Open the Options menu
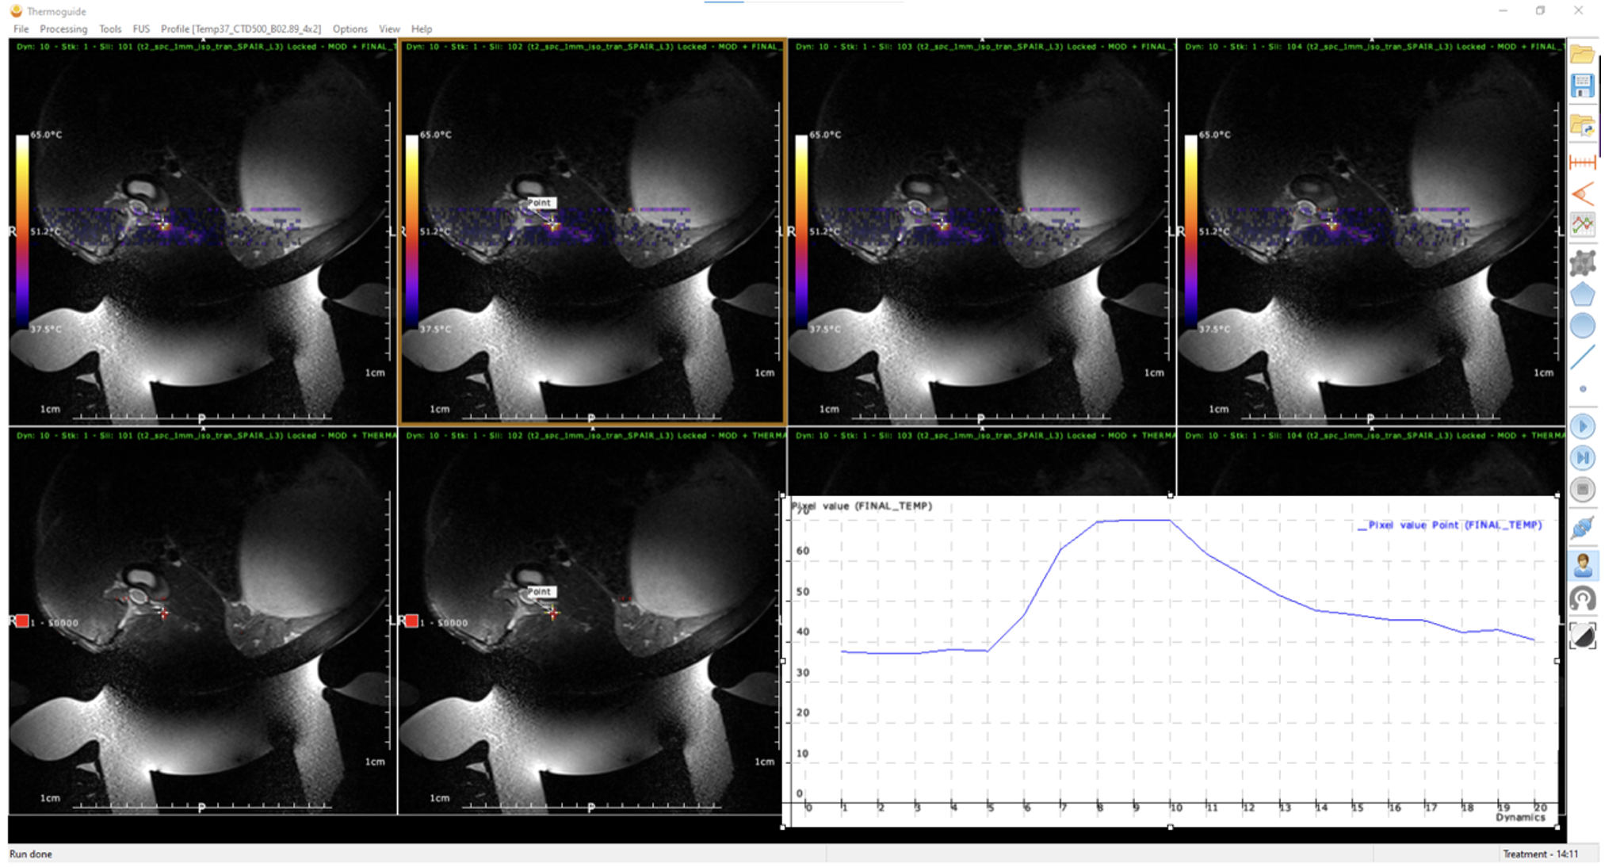Screen dimensions: 1620x867 pos(350,29)
